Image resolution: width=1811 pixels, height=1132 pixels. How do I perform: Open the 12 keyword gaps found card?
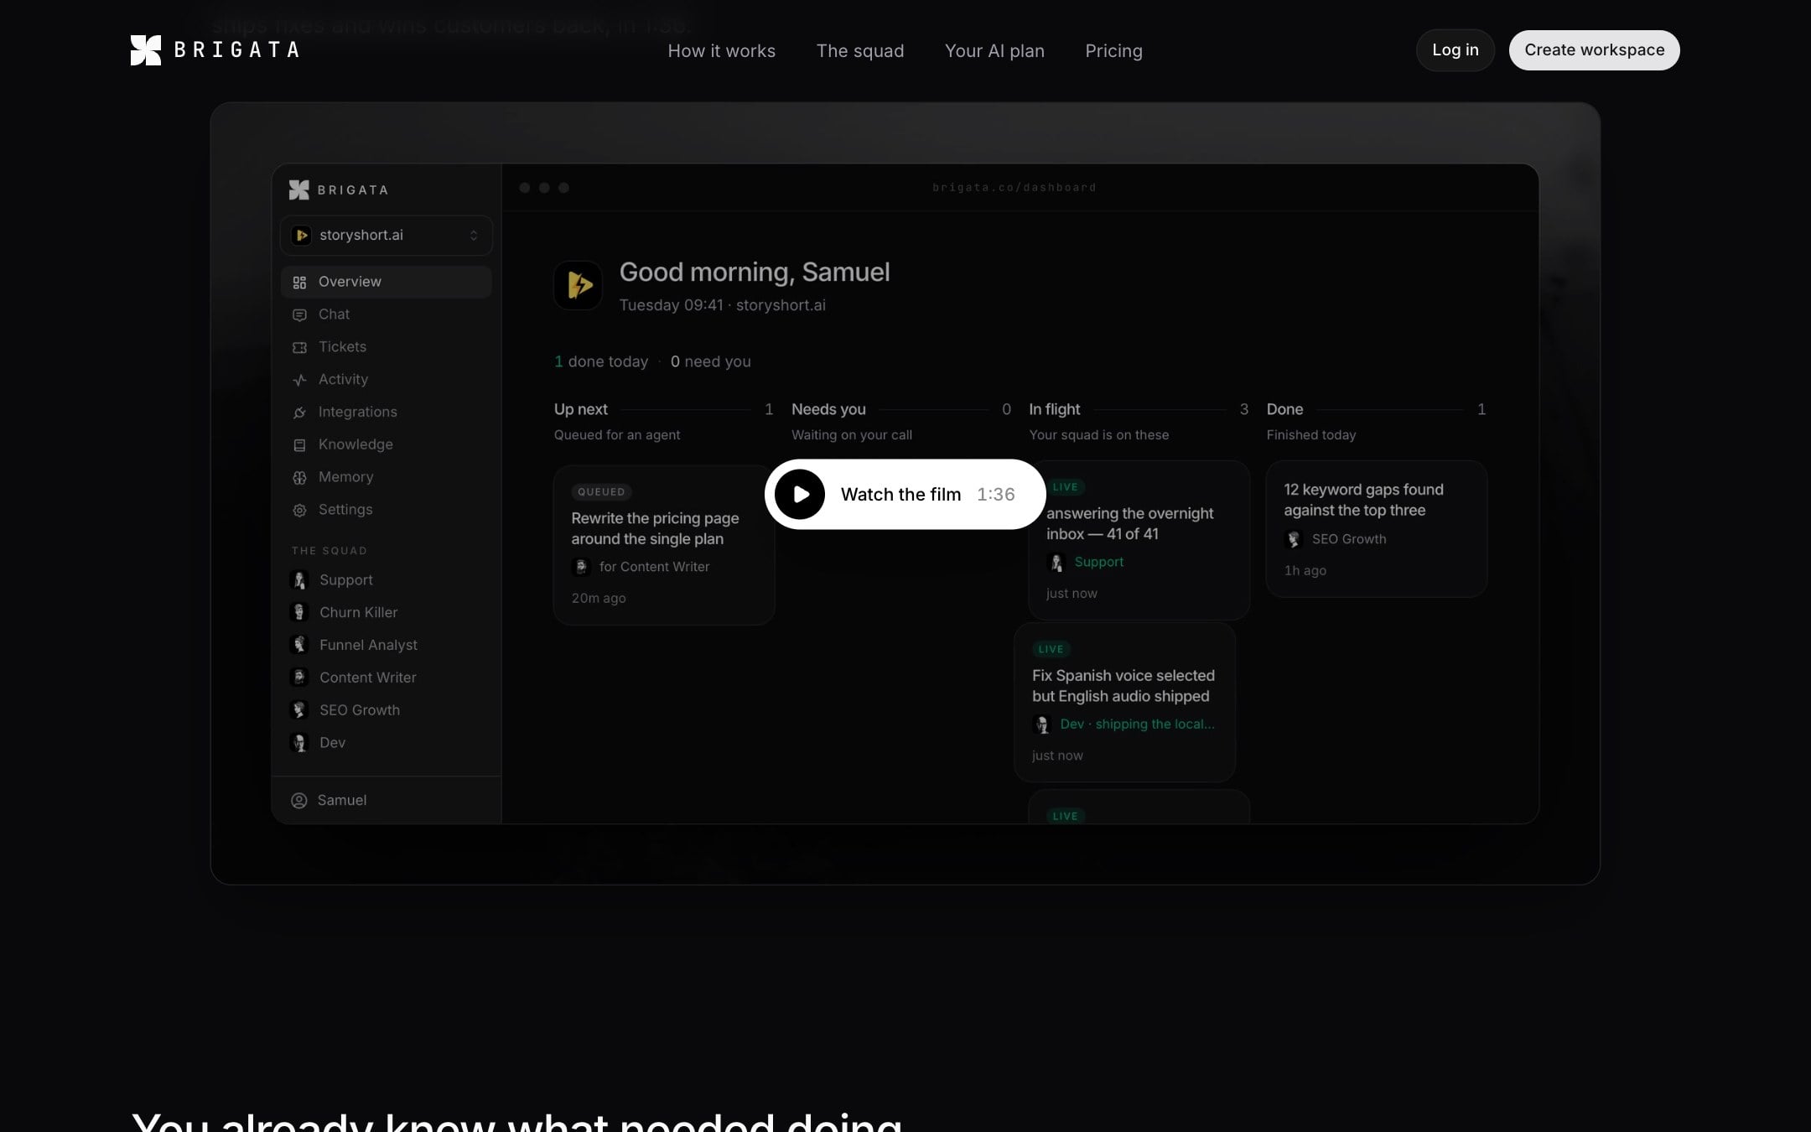point(1377,529)
